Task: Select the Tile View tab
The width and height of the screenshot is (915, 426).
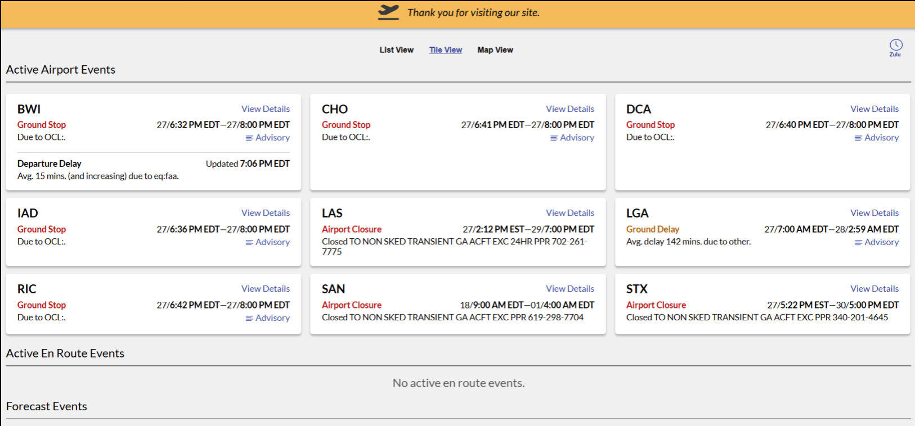Action: coord(446,50)
